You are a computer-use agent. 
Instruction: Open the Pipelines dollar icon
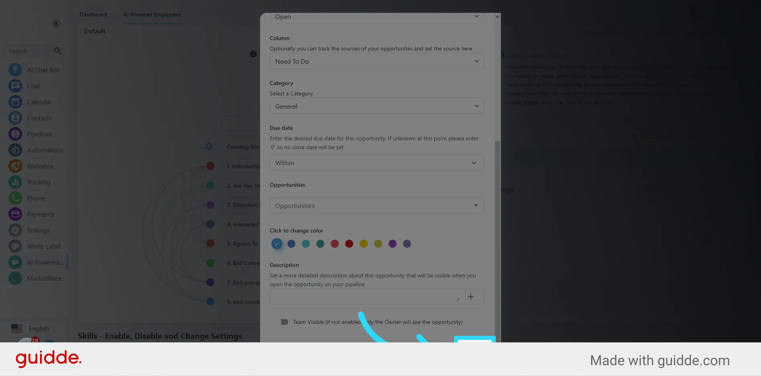[x=15, y=134]
